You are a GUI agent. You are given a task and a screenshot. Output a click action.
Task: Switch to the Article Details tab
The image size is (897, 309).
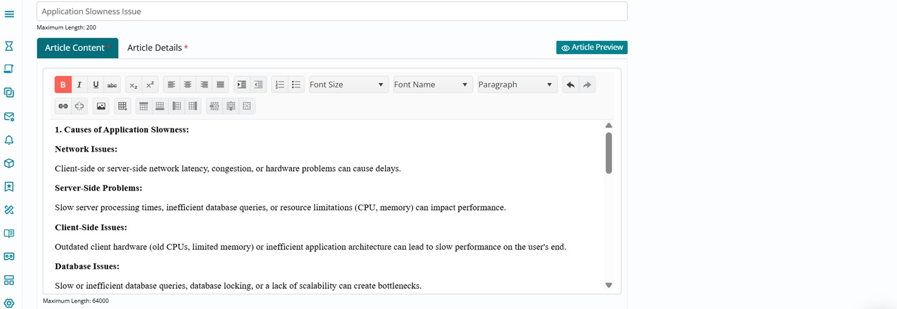[157, 48]
